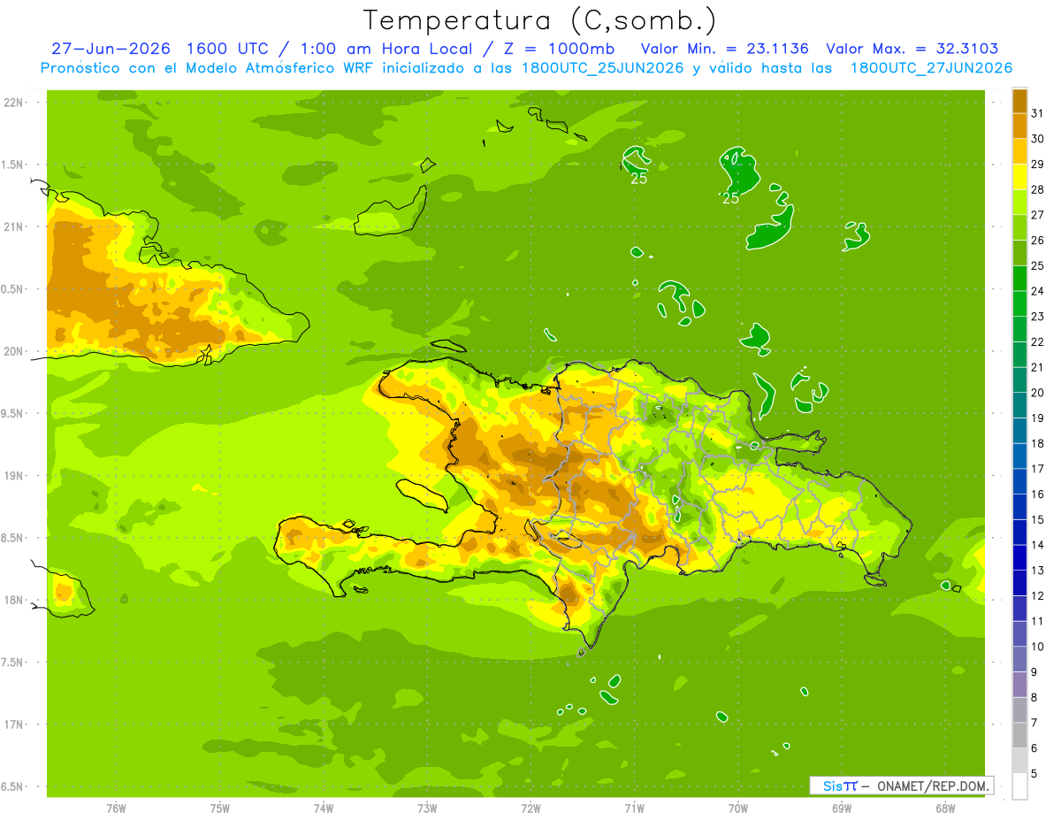Click gray legend swatch between 6 and 7
This screenshot has width=1061, height=820.
(1019, 735)
